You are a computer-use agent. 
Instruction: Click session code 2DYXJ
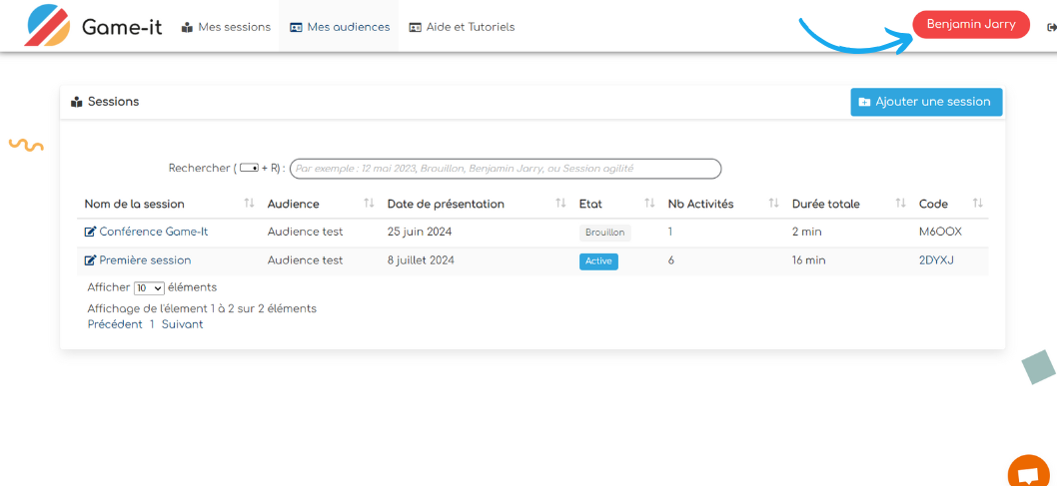coord(936,260)
